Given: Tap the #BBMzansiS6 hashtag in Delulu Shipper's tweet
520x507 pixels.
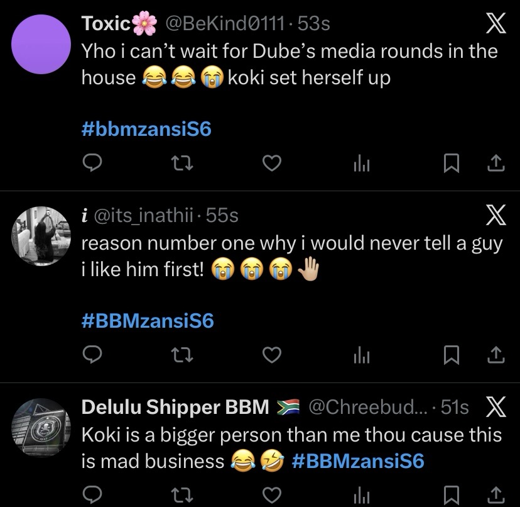Looking at the screenshot, I should click(x=358, y=462).
